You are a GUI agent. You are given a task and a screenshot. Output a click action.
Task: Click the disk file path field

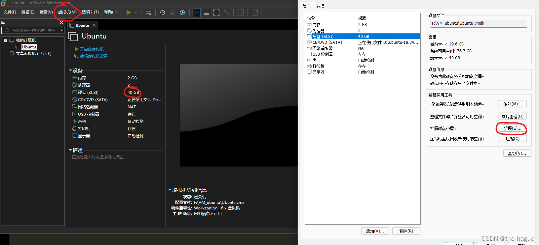[478, 23]
